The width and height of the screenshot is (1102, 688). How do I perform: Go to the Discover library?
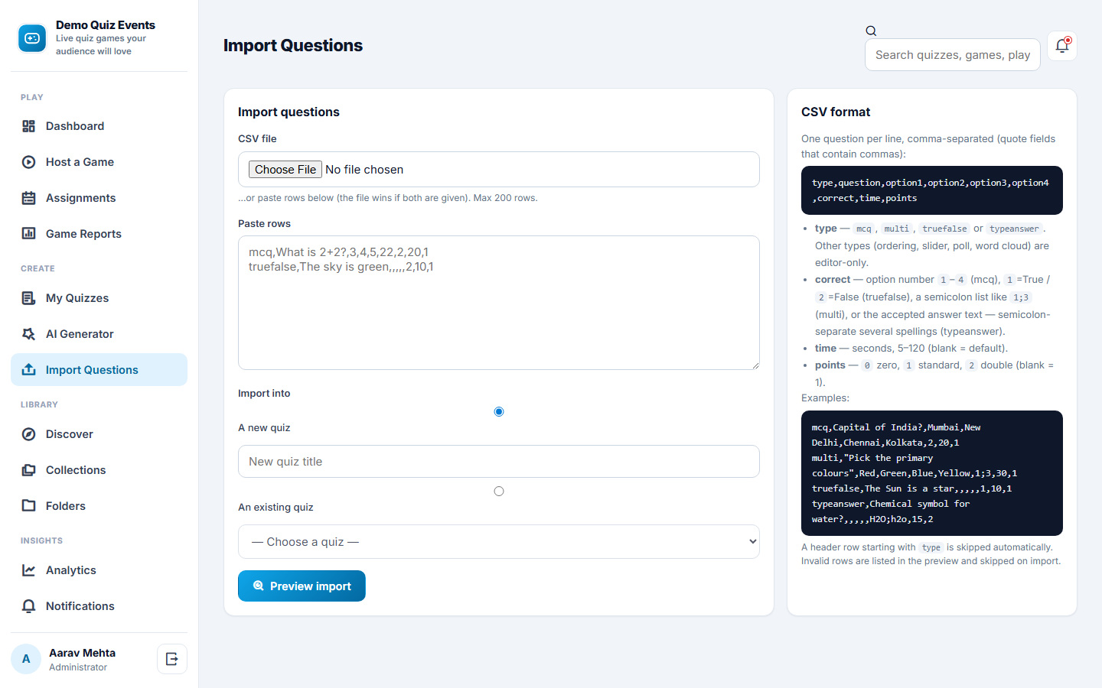99,434
